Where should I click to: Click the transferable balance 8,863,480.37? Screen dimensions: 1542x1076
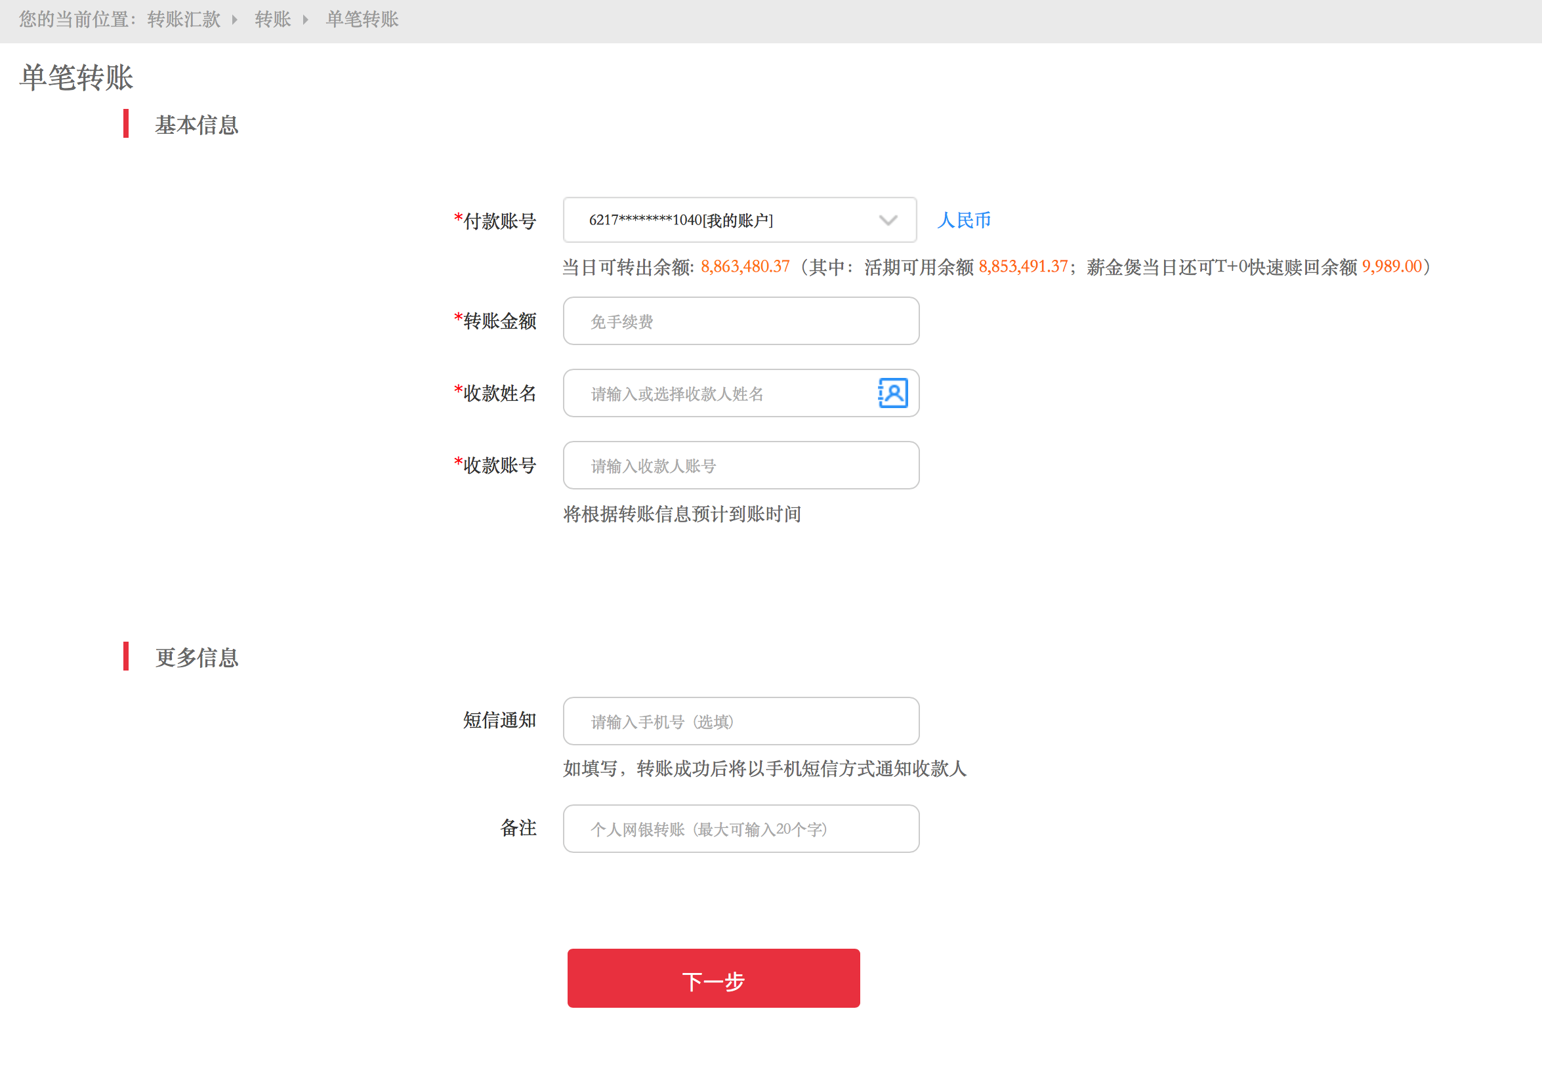pos(745,266)
